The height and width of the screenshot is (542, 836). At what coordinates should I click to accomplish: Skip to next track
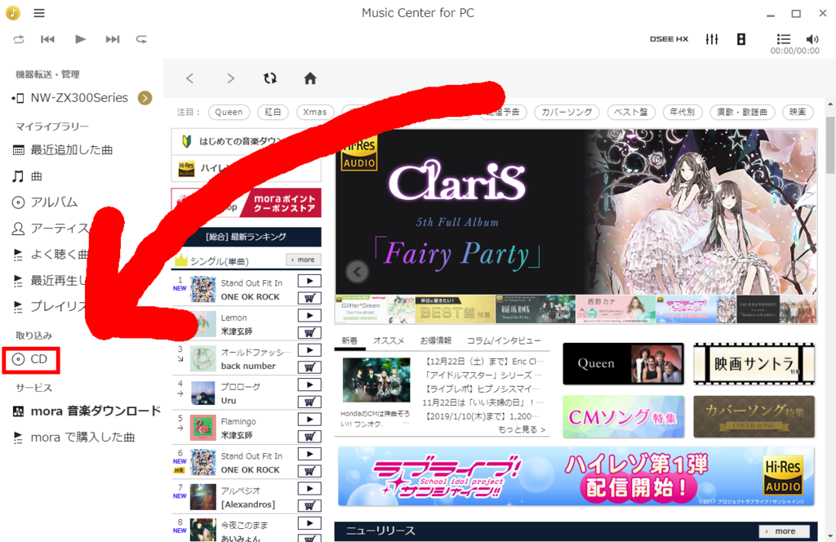pyautogui.click(x=113, y=39)
